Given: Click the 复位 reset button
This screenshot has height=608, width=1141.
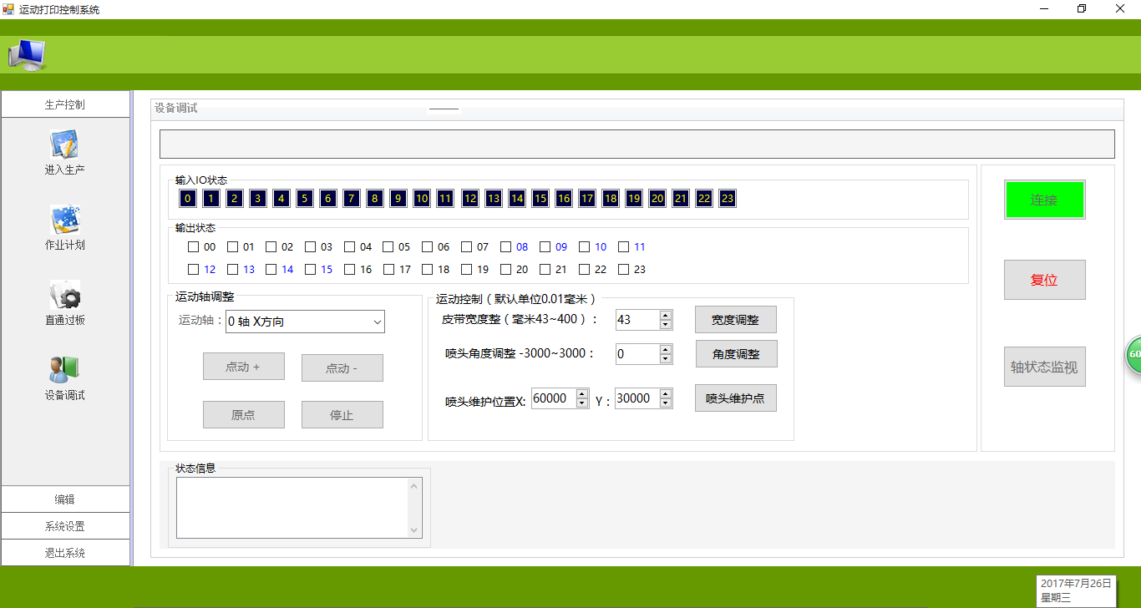Looking at the screenshot, I should coord(1044,280).
